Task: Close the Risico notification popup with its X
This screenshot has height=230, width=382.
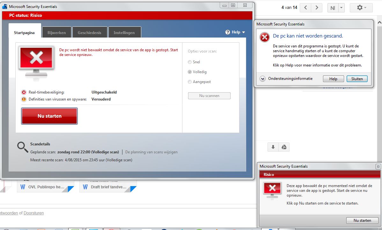Action: (378, 166)
